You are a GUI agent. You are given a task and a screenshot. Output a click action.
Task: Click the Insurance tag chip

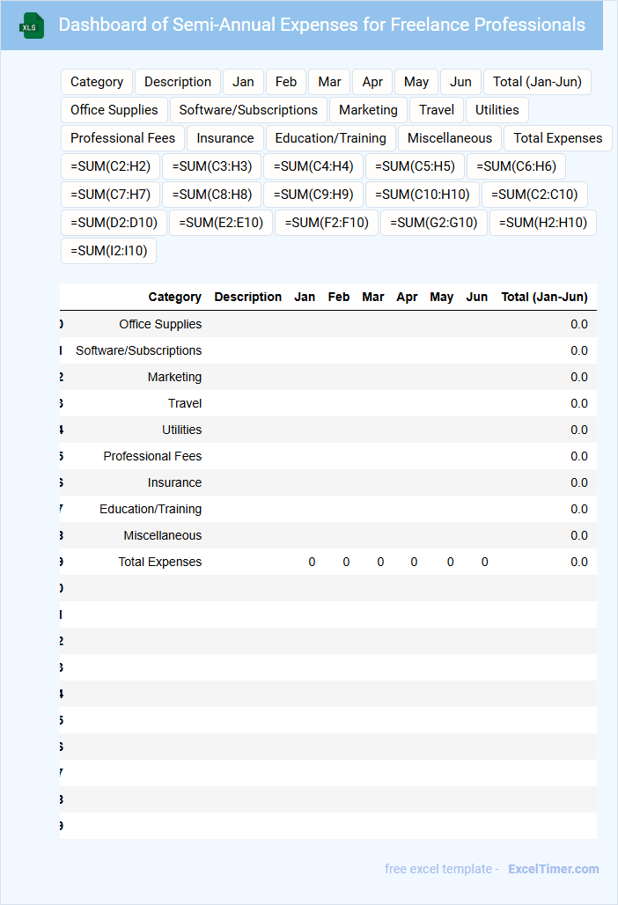click(225, 138)
